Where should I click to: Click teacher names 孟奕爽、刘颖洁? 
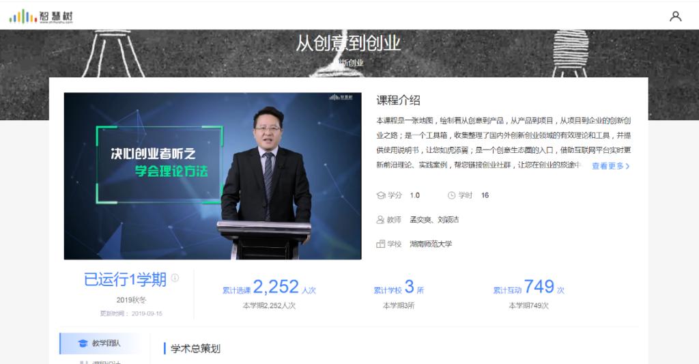tap(434, 219)
